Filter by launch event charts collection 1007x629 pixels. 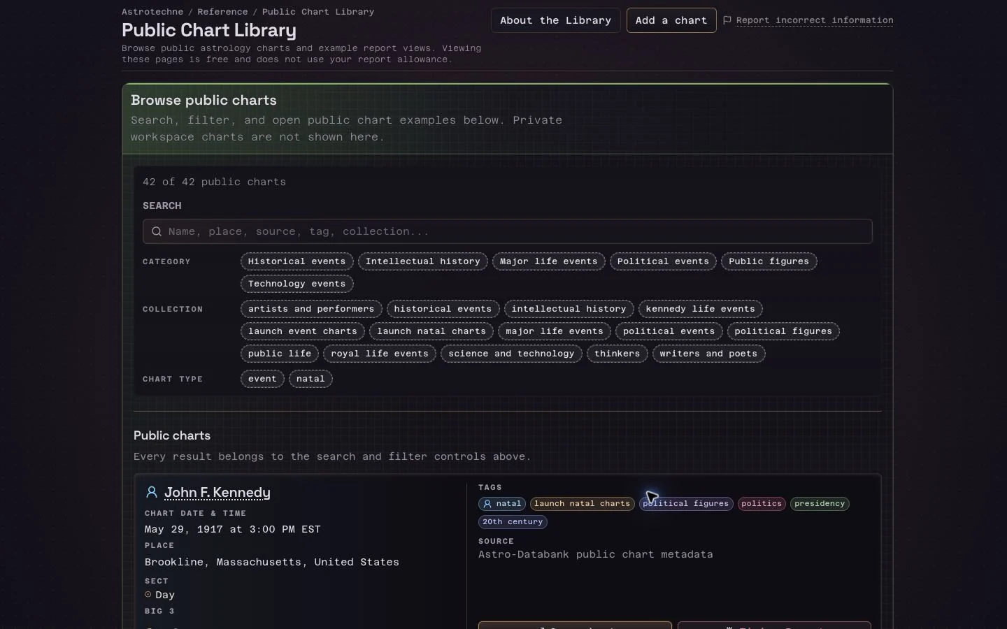(303, 331)
